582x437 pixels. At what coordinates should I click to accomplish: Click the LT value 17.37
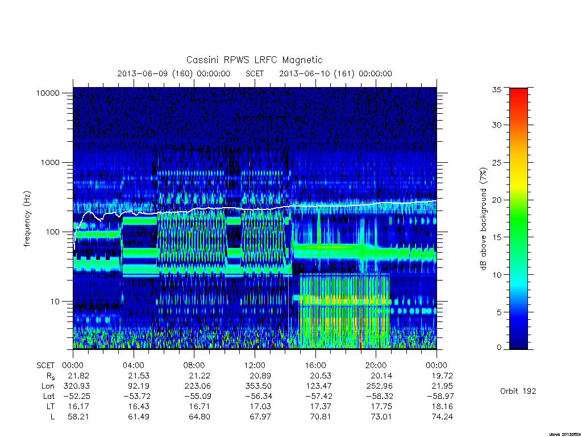[321, 406]
